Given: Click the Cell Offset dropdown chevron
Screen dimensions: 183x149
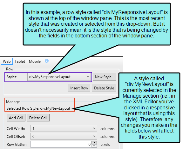Looking at the screenshot, I should [94, 136].
